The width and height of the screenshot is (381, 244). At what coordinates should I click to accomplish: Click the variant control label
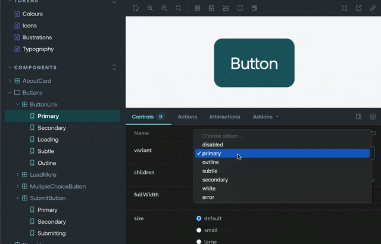click(x=143, y=151)
